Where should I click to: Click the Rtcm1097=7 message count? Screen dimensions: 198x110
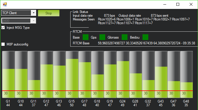[181, 19]
